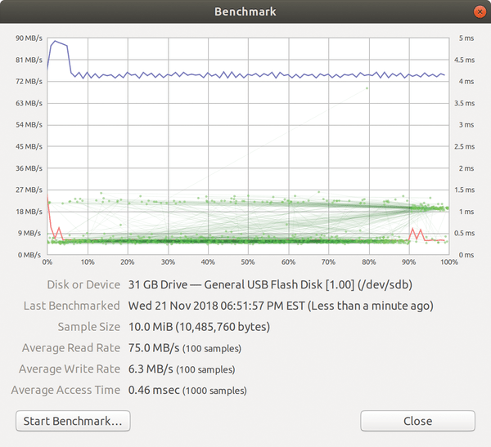Image resolution: width=491 pixels, height=447 pixels.
Task: Click the 100% label on horizontal axis
Action: 446,262
